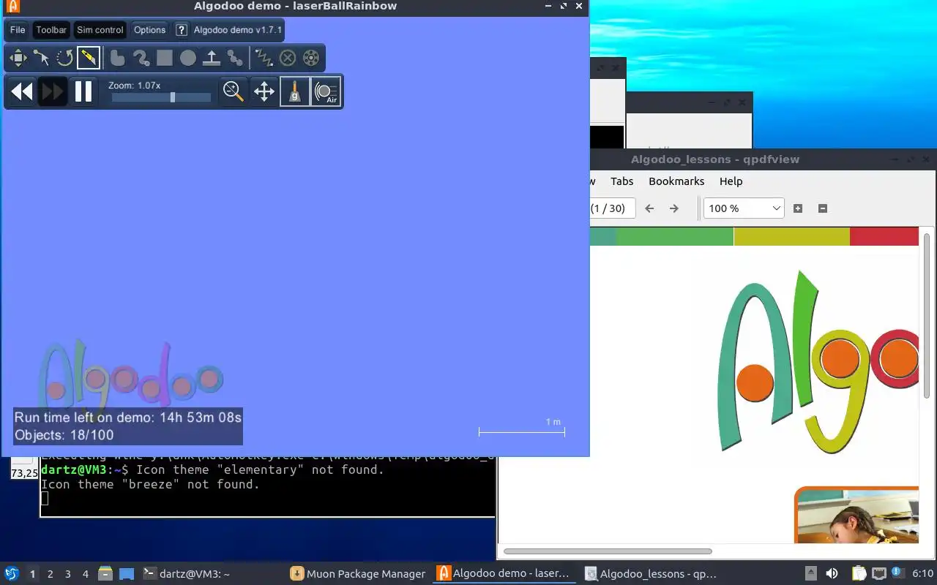
Task: Click the Objects: 18/100 counter
Action: pos(64,435)
